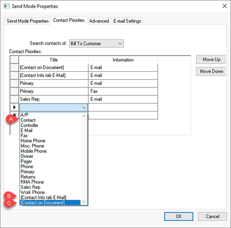Click the current row arrow indicator
231x228 pixels.
[14, 107]
